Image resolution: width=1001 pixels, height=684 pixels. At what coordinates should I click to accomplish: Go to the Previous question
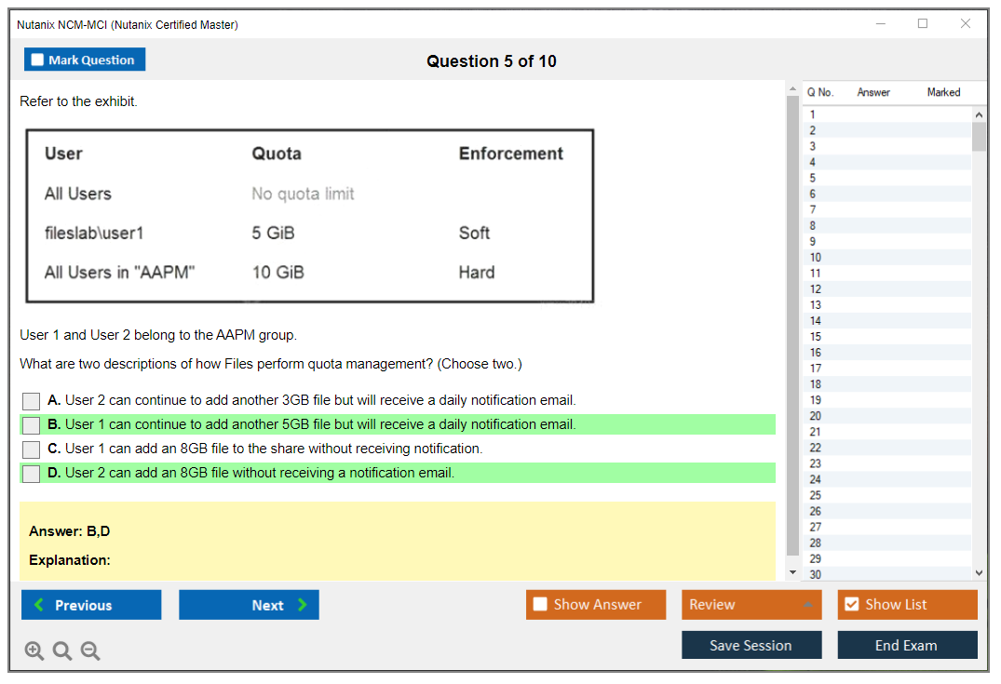pyautogui.click(x=91, y=605)
